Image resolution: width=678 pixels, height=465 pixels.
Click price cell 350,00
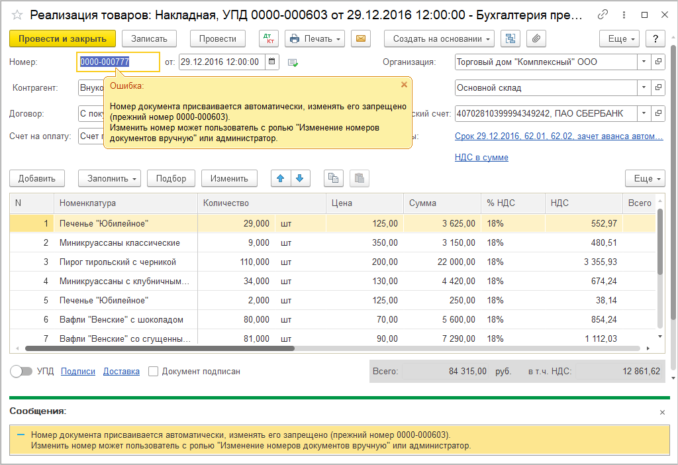365,242
